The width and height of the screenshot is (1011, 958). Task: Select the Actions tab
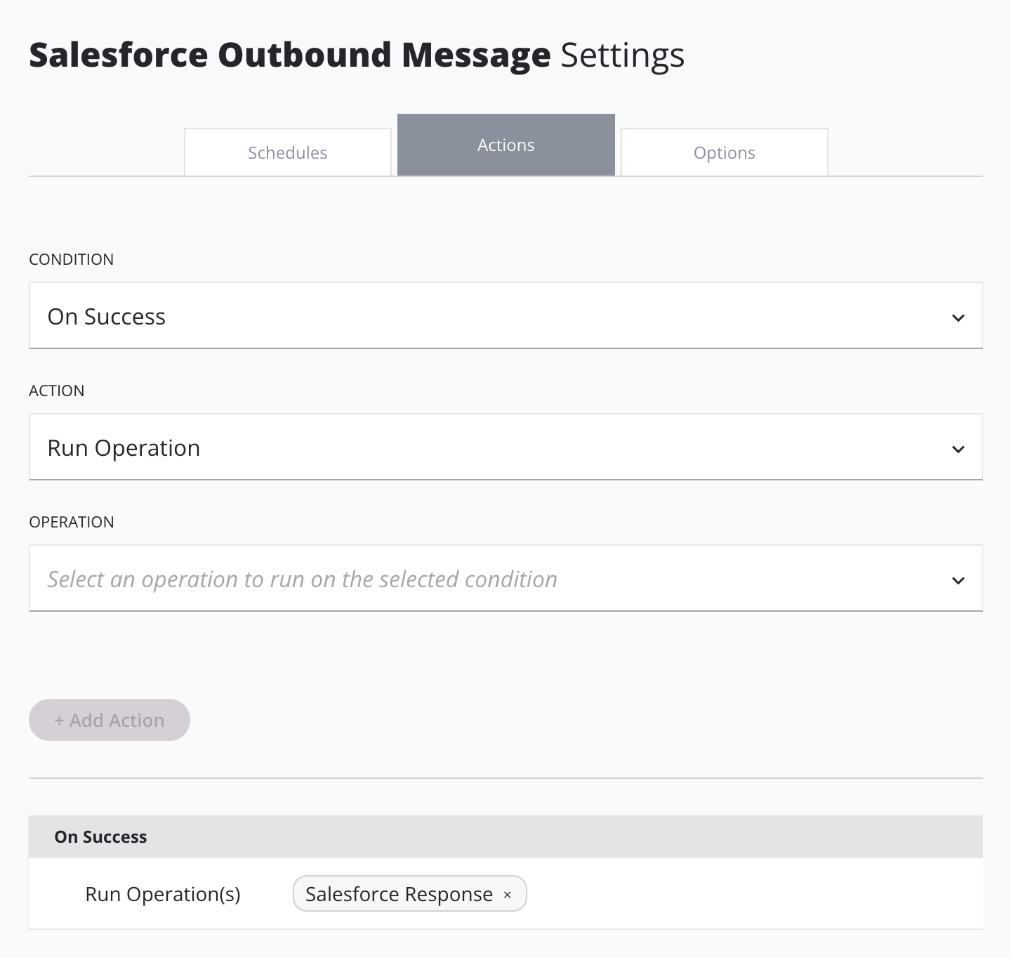[x=505, y=145]
